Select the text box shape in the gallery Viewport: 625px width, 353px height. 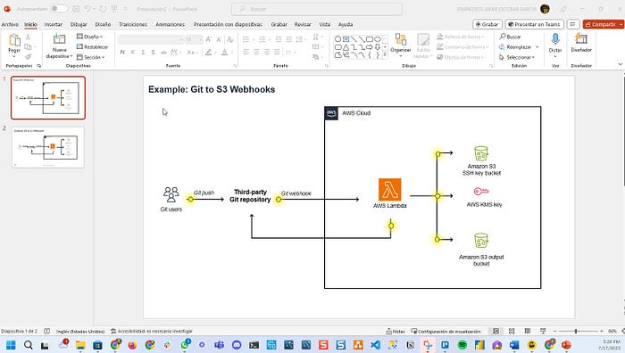[346, 39]
